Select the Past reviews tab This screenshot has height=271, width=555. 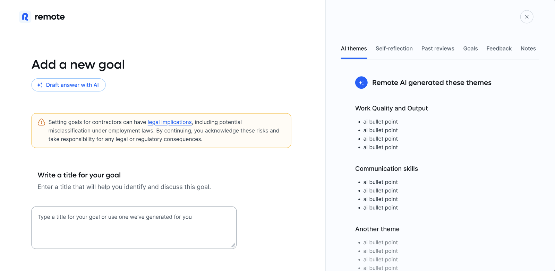pos(438,49)
